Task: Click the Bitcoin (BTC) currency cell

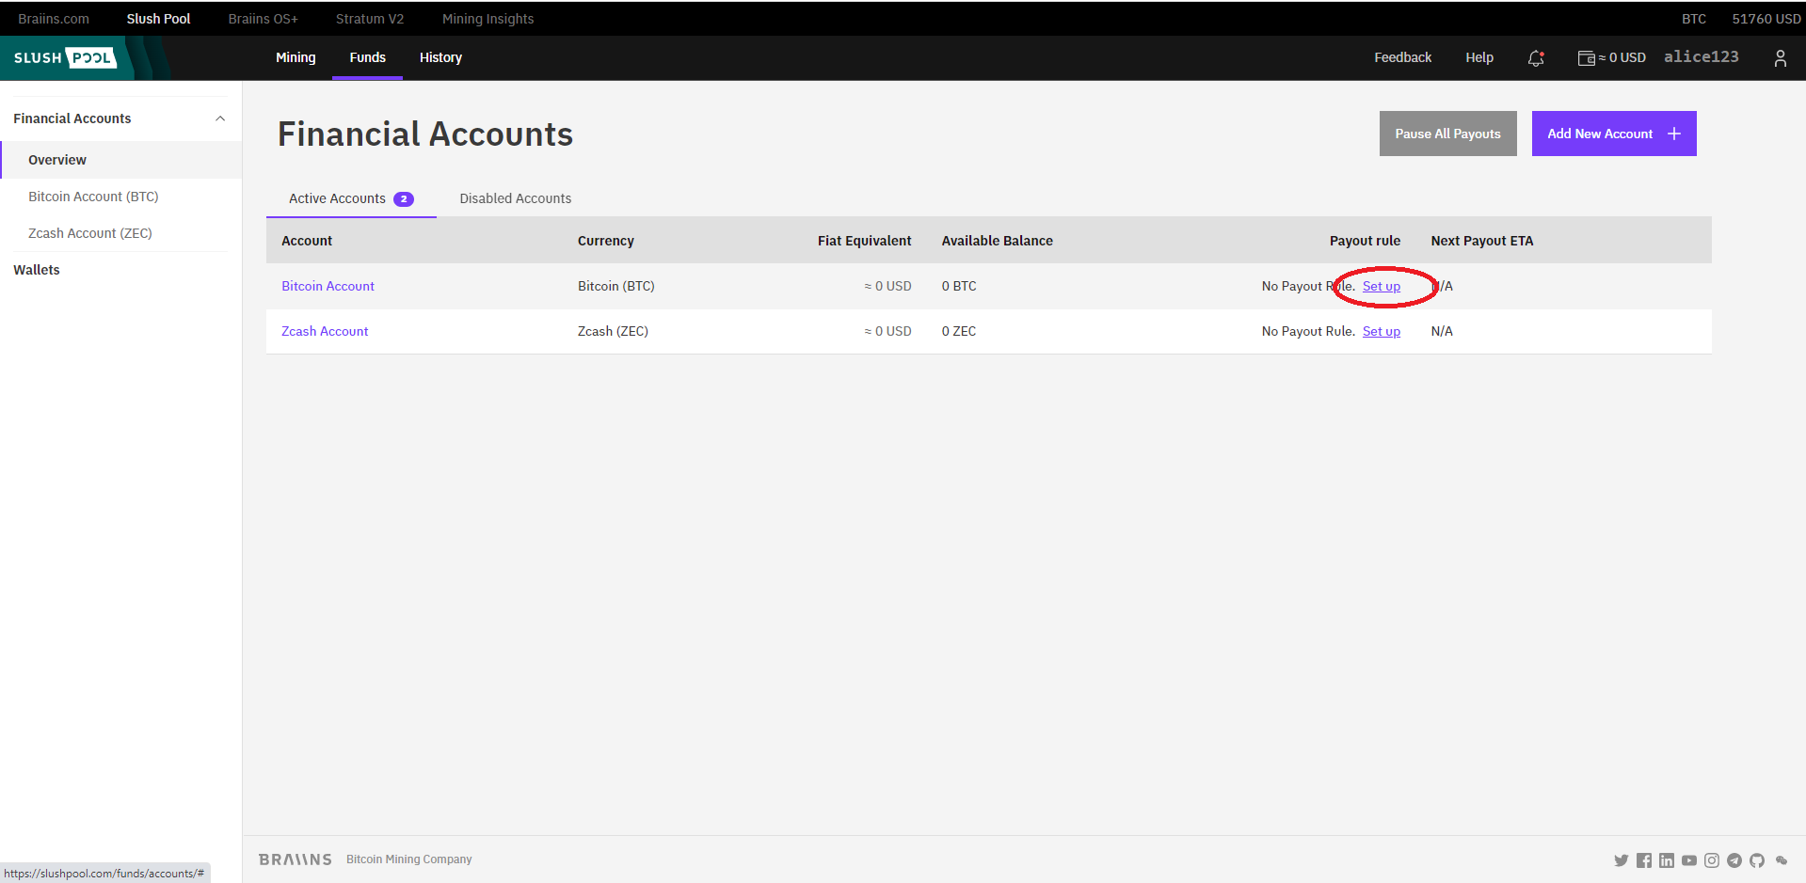Action: 616,286
